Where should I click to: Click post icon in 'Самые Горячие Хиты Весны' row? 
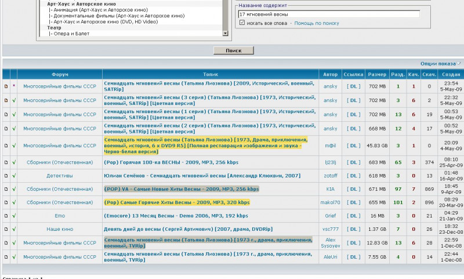[x=6, y=202]
